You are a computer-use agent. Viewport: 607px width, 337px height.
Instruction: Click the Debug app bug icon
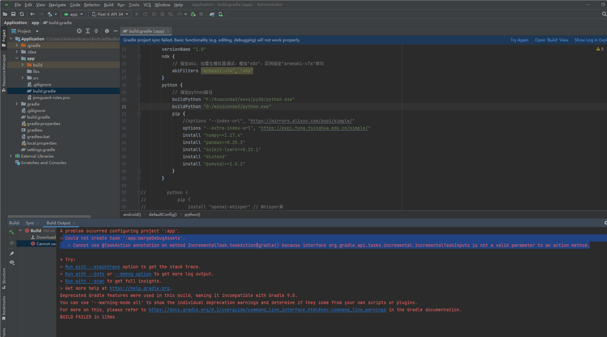pos(162,14)
